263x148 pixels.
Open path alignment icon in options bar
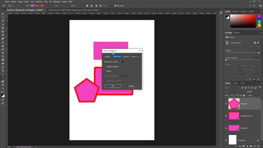92,6
